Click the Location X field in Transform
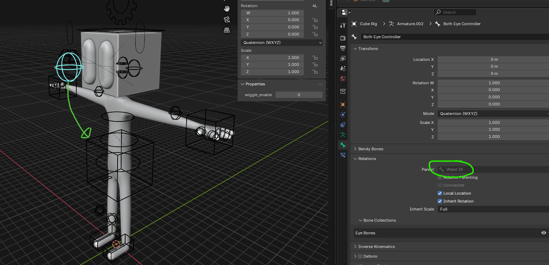The height and width of the screenshot is (265, 549). click(x=493, y=59)
